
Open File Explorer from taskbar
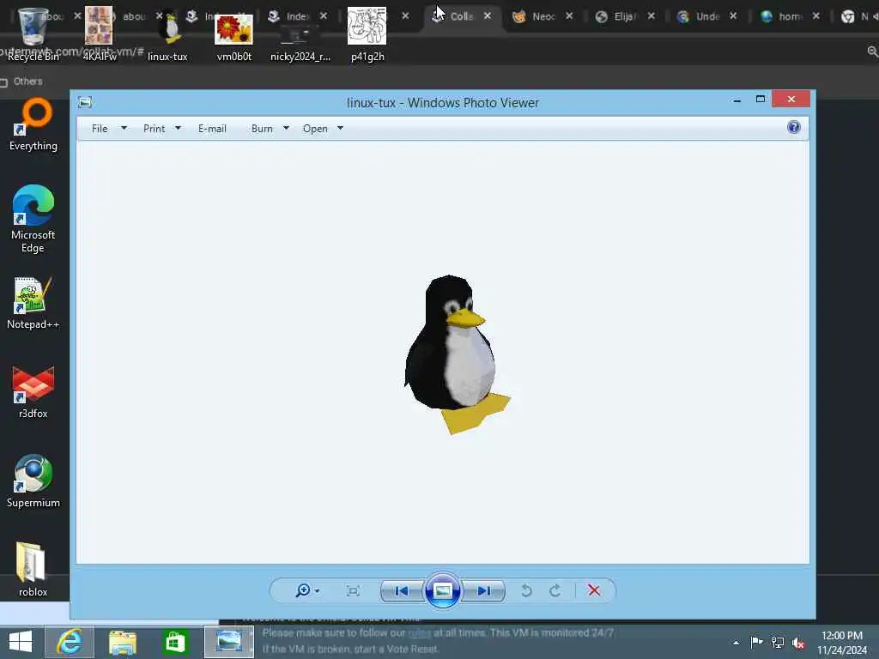click(x=123, y=642)
